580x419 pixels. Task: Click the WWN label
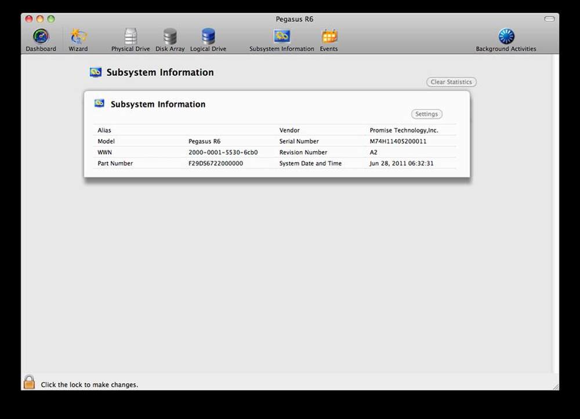(x=104, y=152)
